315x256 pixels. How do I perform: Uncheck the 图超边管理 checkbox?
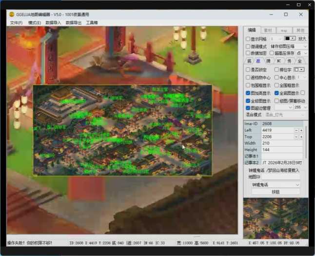coord(248,108)
